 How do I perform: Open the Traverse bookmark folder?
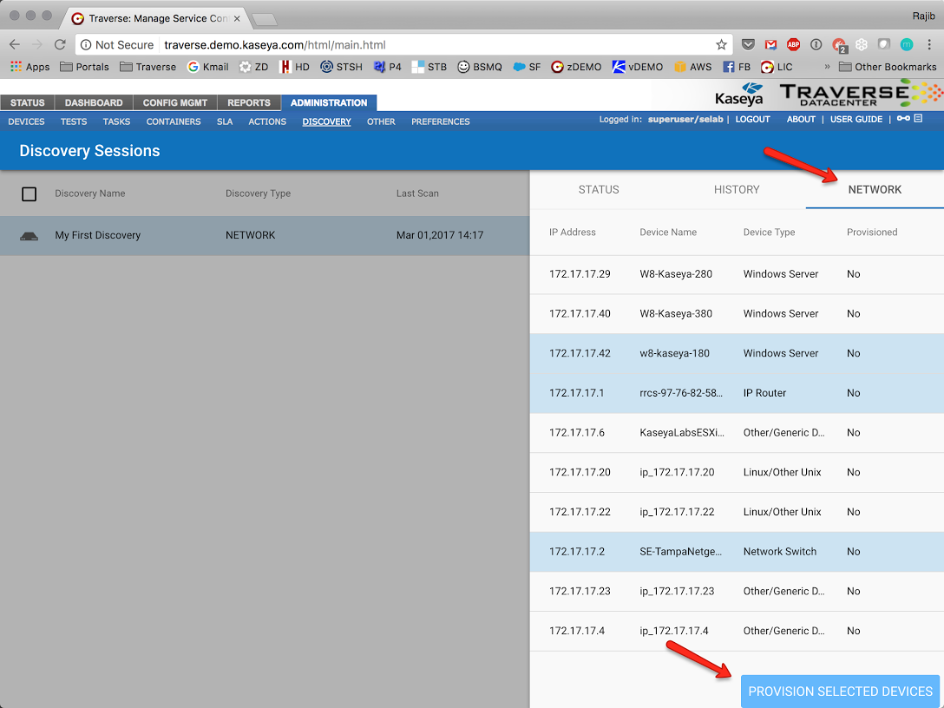click(x=147, y=67)
